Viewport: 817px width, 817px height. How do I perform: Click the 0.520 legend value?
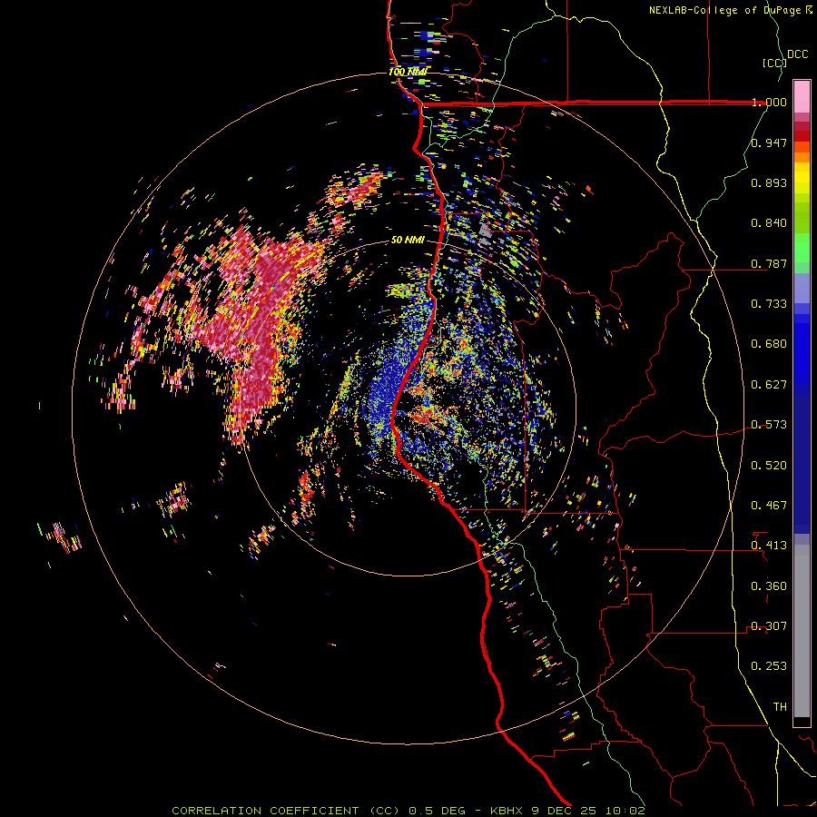(769, 466)
